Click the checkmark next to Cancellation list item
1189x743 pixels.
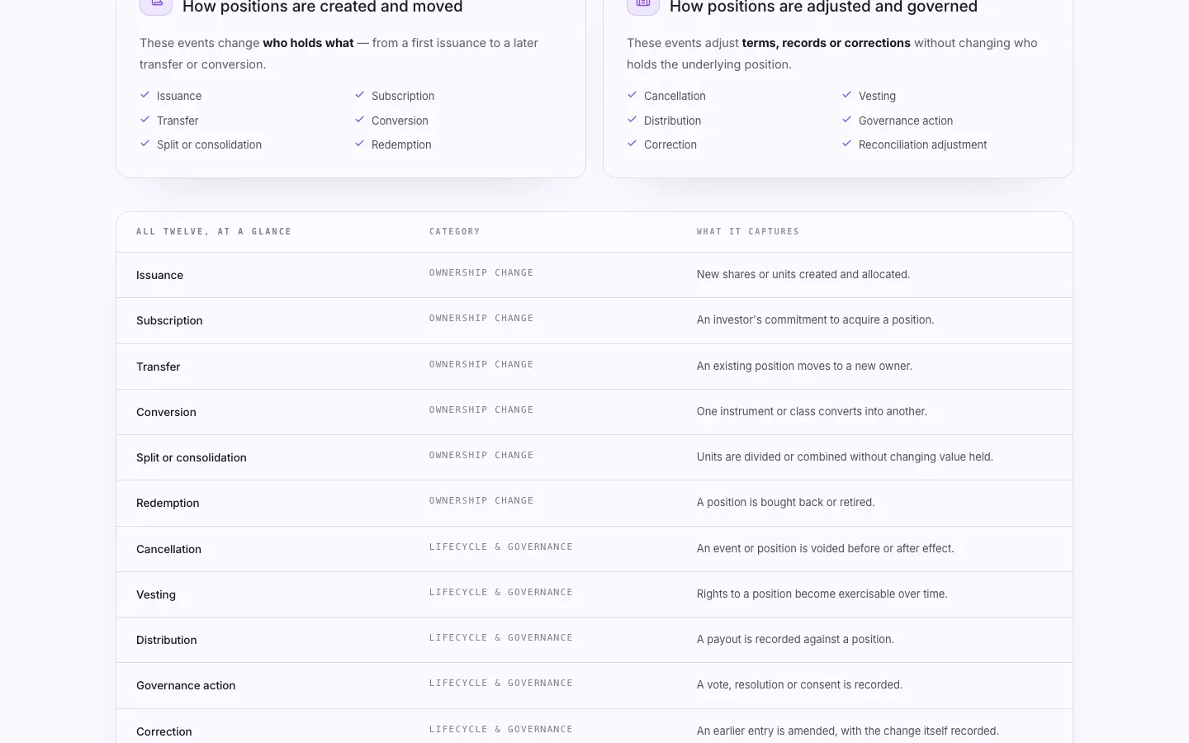pos(632,95)
